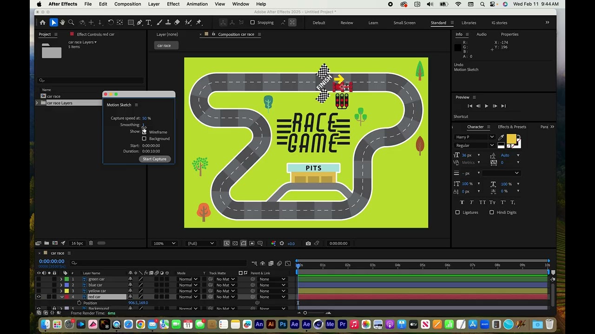This screenshot has height=334, width=595.
Task: Toggle visibility of the green car layer
Action: (39, 279)
